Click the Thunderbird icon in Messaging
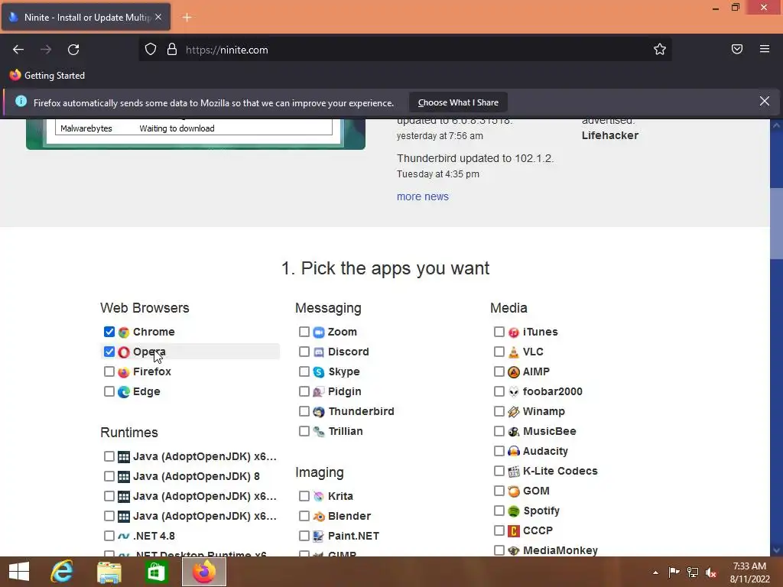 click(x=319, y=412)
